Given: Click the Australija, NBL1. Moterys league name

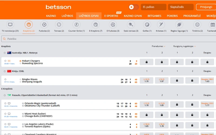Looking at the screenshot, I should (25, 53).
